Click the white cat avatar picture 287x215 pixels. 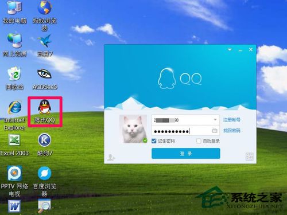click(x=133, y=129)
